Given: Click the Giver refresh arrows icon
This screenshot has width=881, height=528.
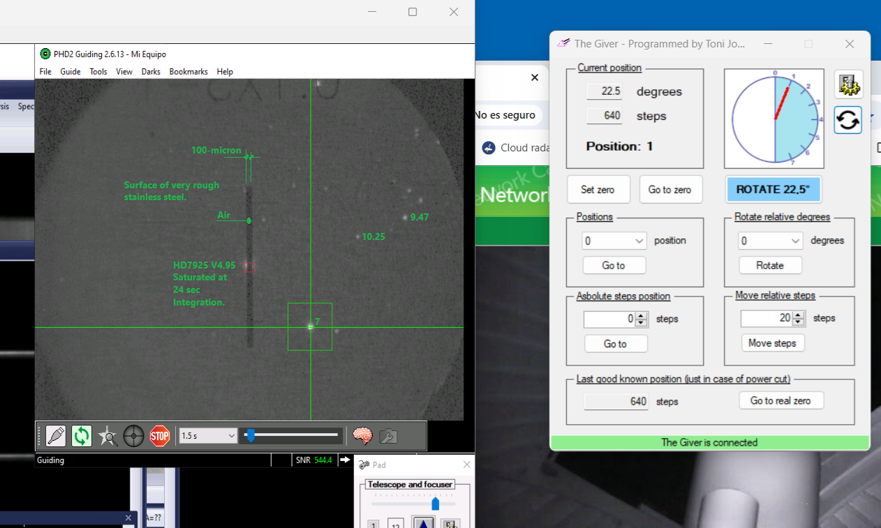Looking at the screenshot, I should [848, 120].
